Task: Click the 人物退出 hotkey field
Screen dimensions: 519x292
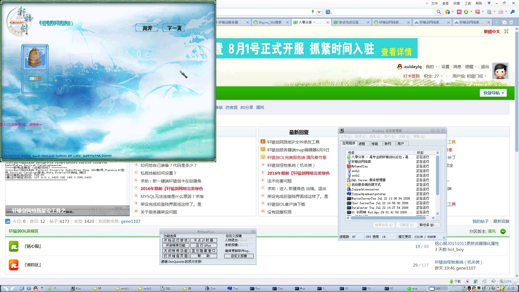Action: [x=247, y=240]
